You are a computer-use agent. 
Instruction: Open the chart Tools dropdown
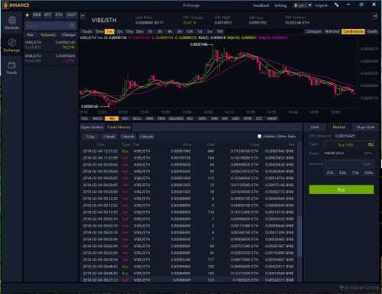pos(87,31)
